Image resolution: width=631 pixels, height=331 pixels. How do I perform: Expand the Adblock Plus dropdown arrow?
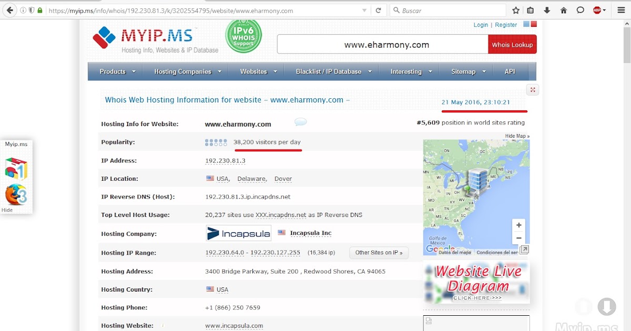click(605, 11)
